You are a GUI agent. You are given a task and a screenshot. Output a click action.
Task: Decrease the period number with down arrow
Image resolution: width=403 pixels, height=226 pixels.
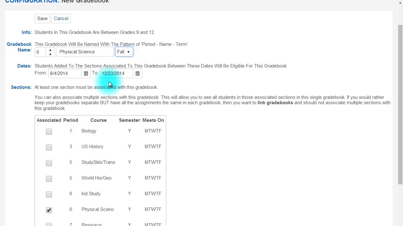(50, 54)
